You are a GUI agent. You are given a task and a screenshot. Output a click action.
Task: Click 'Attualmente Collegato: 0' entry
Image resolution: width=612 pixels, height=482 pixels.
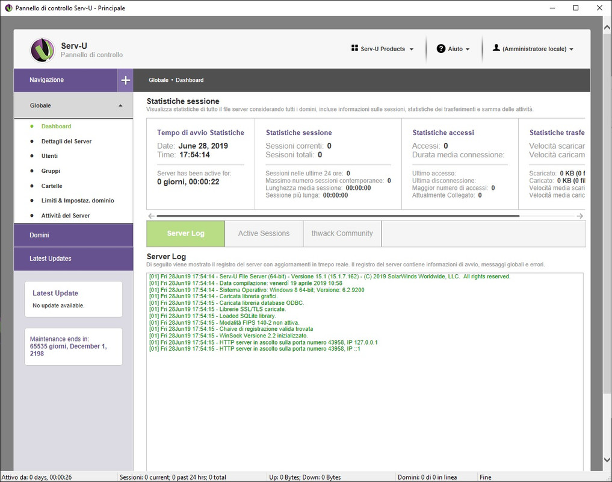click(447, 195)
